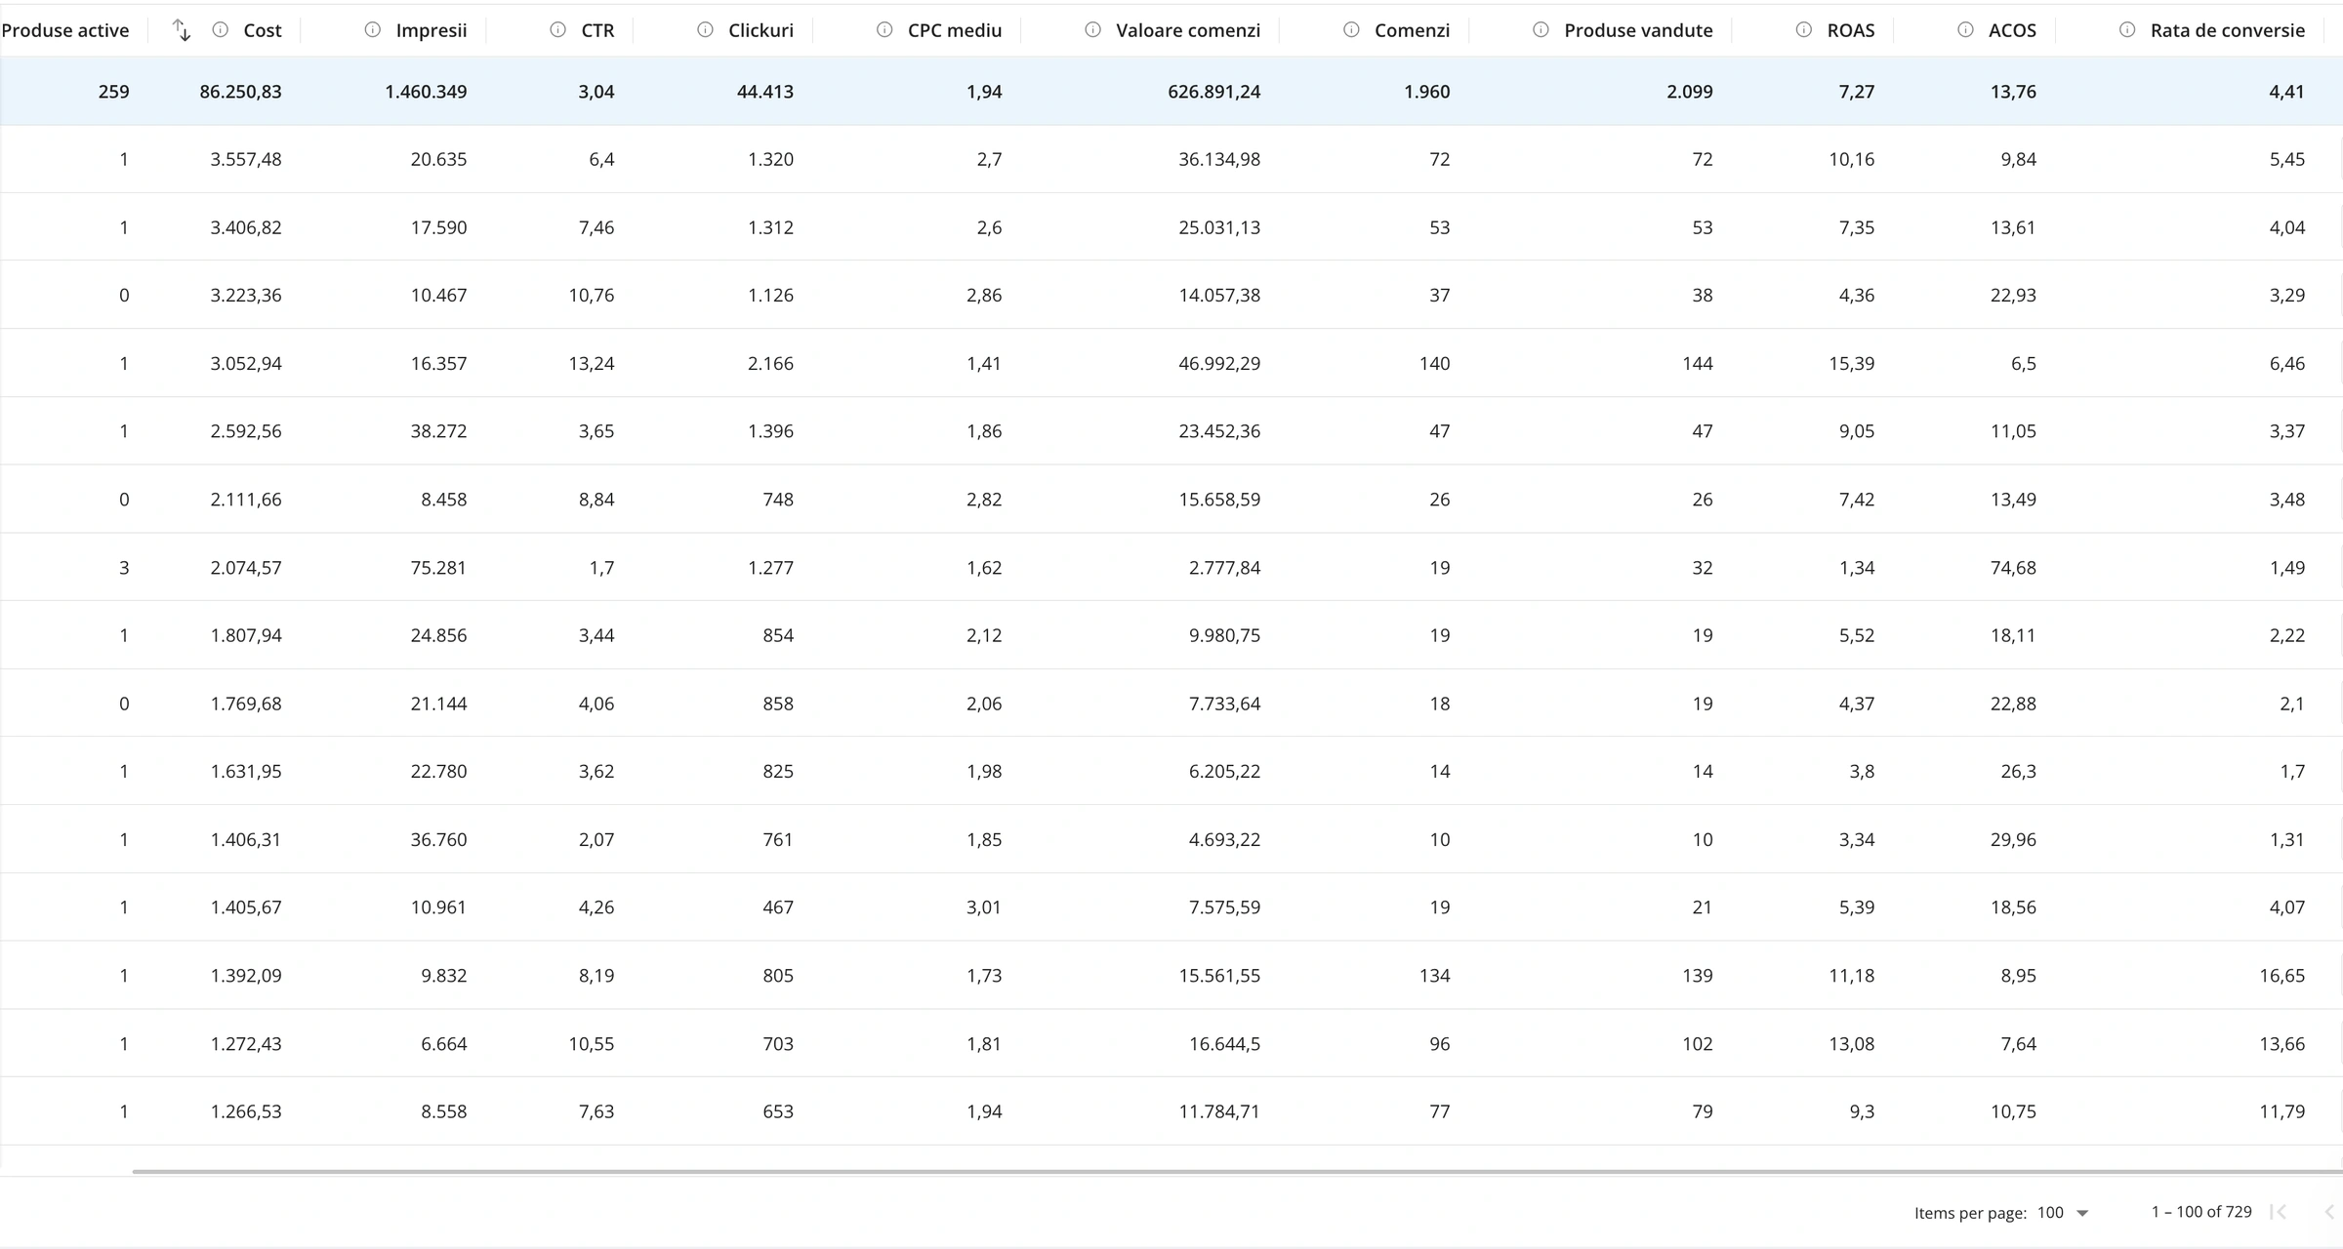Click total active products value 259
This screenshot has height=1249, width=2343.
113,92
